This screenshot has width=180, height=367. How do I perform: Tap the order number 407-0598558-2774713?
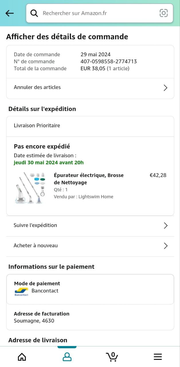click(x=108, y=61)
